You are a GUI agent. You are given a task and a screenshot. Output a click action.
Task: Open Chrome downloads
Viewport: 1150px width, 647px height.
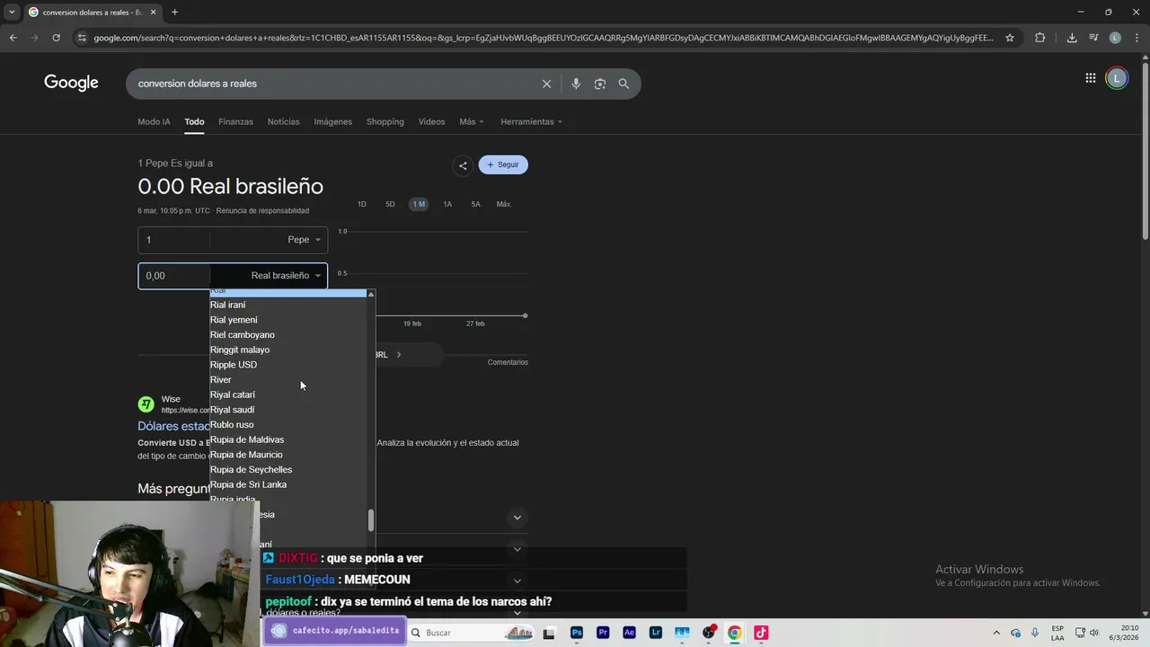coord(1072,38)
